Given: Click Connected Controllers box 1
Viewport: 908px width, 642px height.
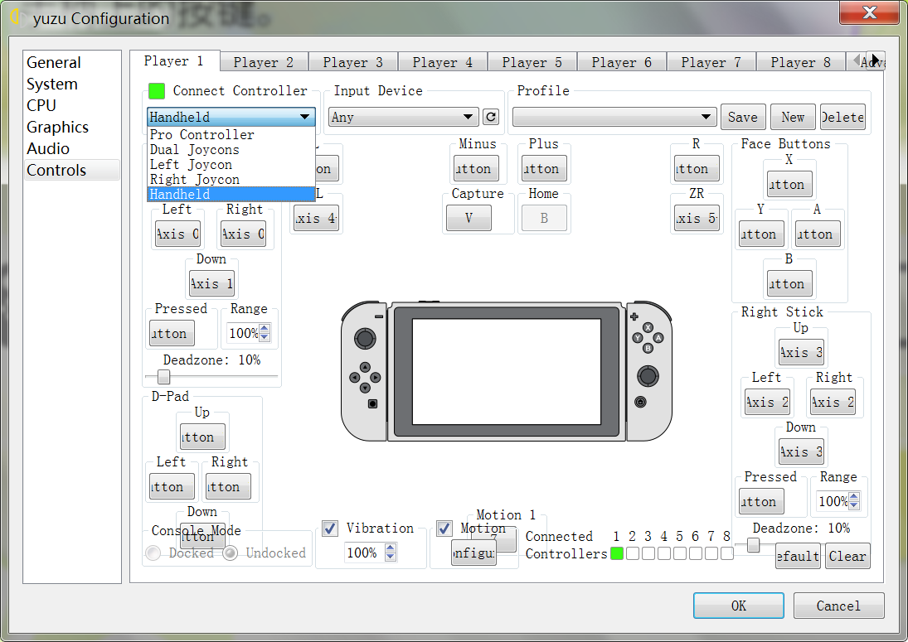Looking at the screenshot, I should [617, 553].
